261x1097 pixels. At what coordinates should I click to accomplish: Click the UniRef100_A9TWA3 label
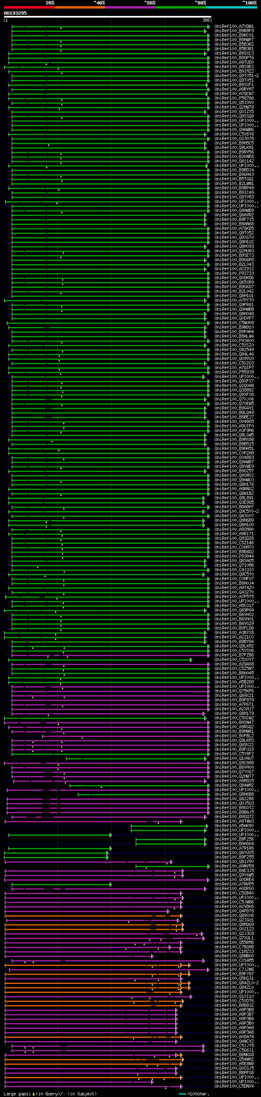pos(234,821)
